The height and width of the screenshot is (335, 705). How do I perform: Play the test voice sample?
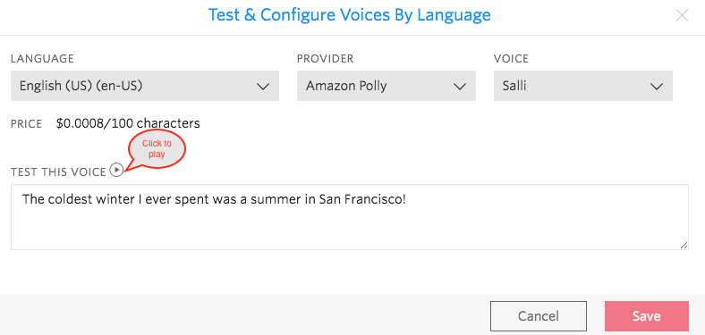pyautogui.click(x=116, y=171)
